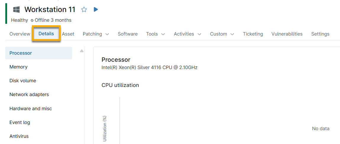Screen dimensions: 340x144
Task: View the Vulnerabilities tab
Action: 287,34
